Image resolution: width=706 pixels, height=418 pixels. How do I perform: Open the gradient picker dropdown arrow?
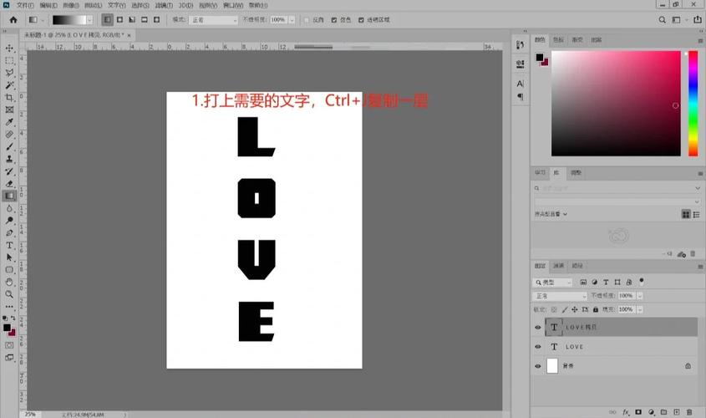[x=89, y=20]
